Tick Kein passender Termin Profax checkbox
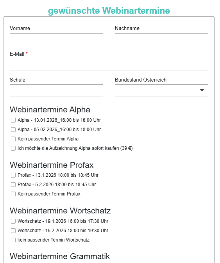Viewport: 220px width, 263px height. (x=13, y=194)
